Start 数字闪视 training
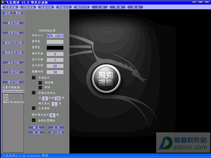This screenshot has width=211, height=158. coord(13,23)
